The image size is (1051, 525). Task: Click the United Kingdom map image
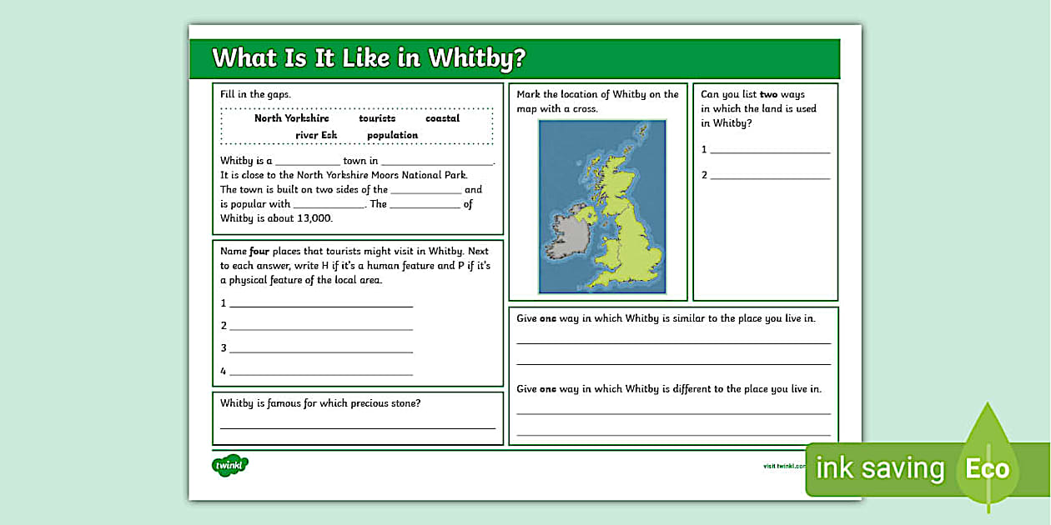(602, 206)
